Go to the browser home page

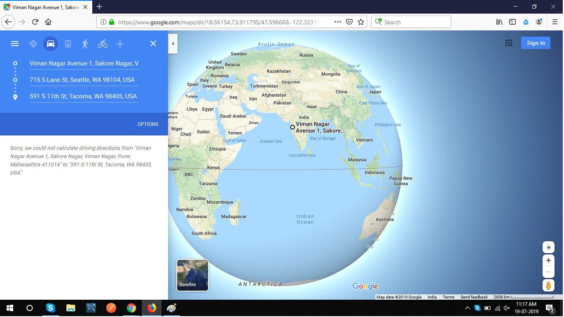coord(48,22)
